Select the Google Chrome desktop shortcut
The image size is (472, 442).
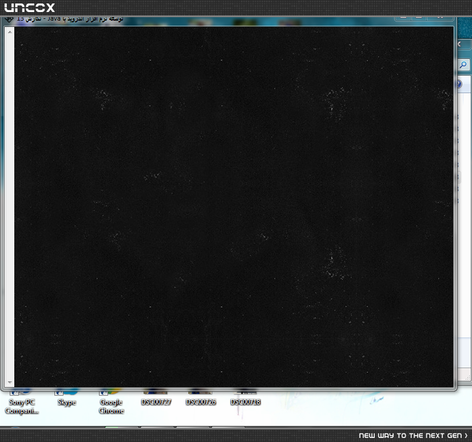point(111,402)
